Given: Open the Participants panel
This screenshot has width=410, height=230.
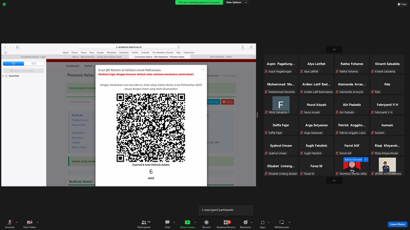Looking at the screenshot, I should pos(144,224).
